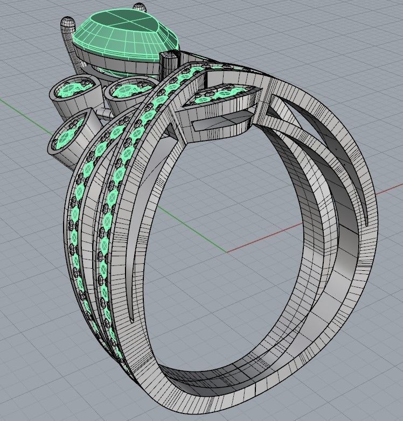Select the small connector bar between the bezels
This screenshot has height=421, width=403.
click(104, 113)
